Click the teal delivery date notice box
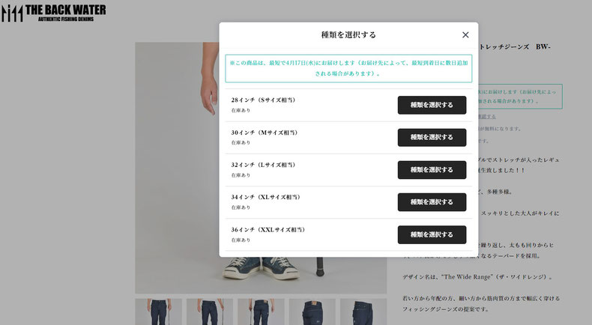The height and width of the screenshot is (325, 592). (348, 68)
